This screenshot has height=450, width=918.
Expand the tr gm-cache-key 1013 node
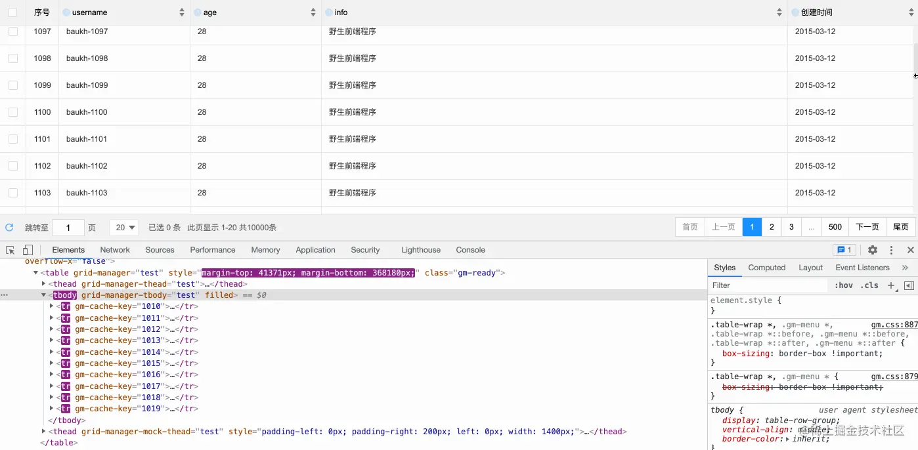tap(52, 340)
